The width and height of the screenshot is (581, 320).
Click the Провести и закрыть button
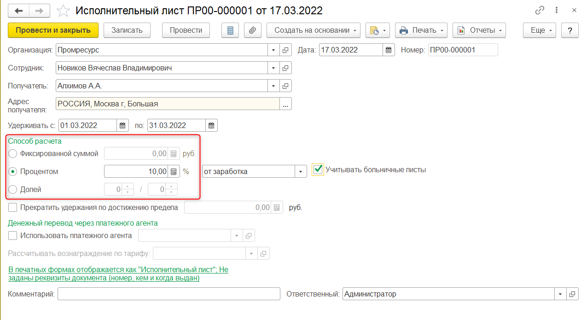tap(53, 30)
